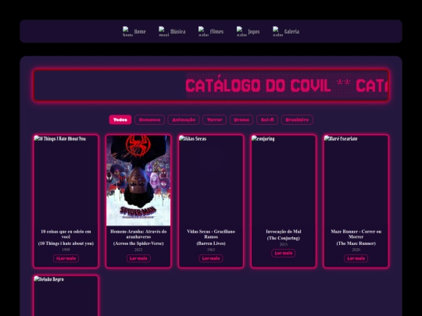422x316 pixels.
Task: Click the subtitle '(The Maze Runner)'
Action: [356, 243]
